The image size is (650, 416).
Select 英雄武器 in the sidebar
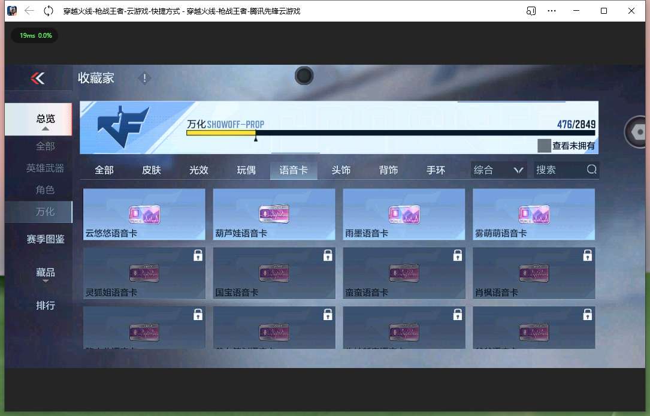coord(46,168)
